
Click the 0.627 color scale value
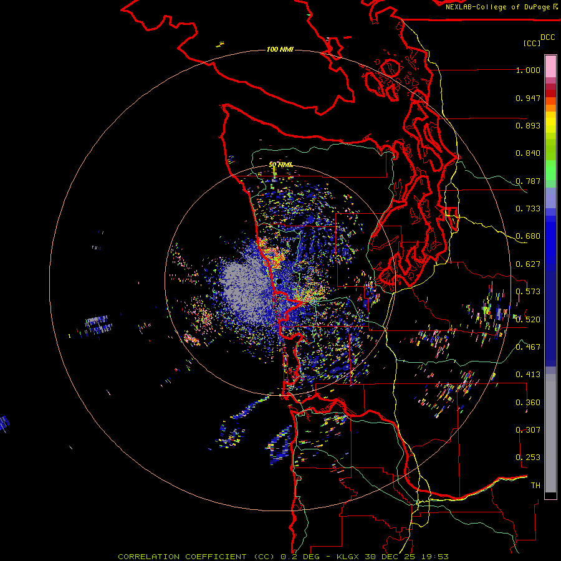(528, 264)
